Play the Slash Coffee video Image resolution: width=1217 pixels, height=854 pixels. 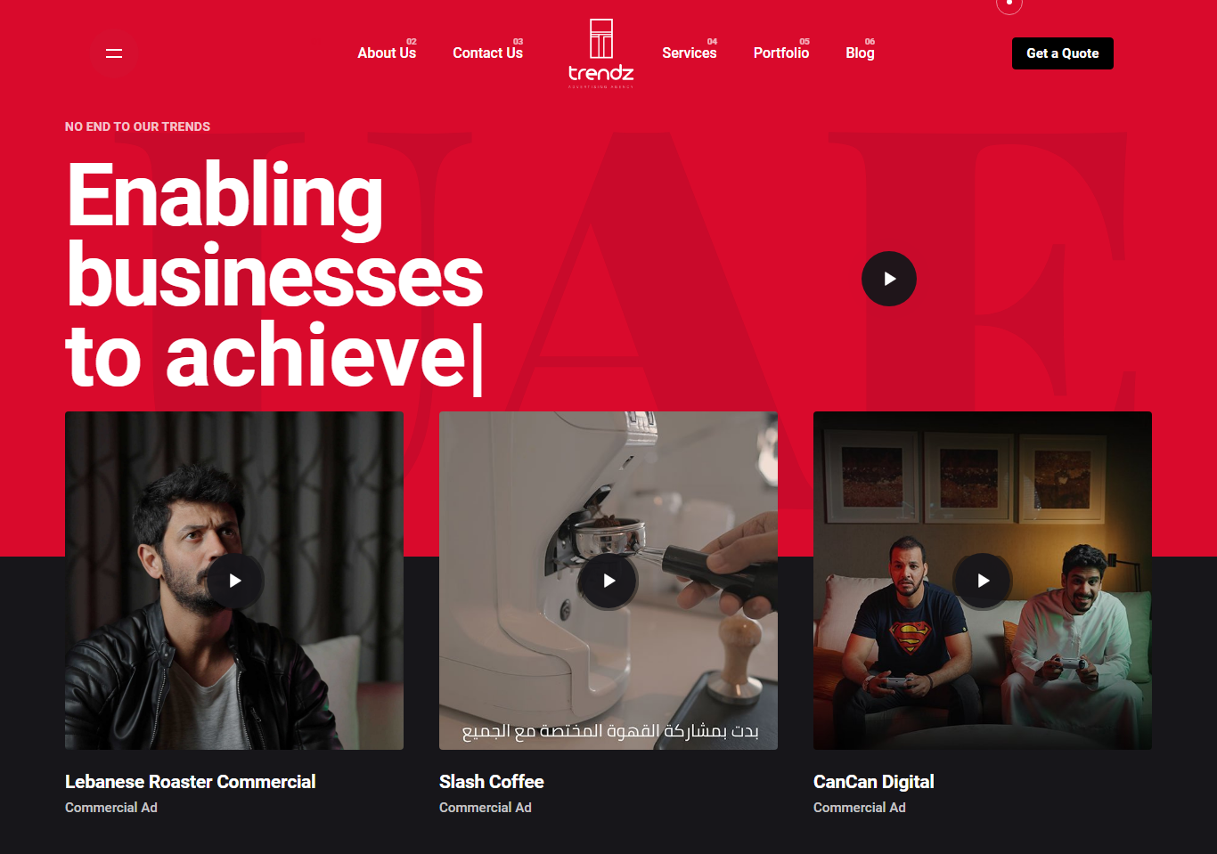point(609,581)
